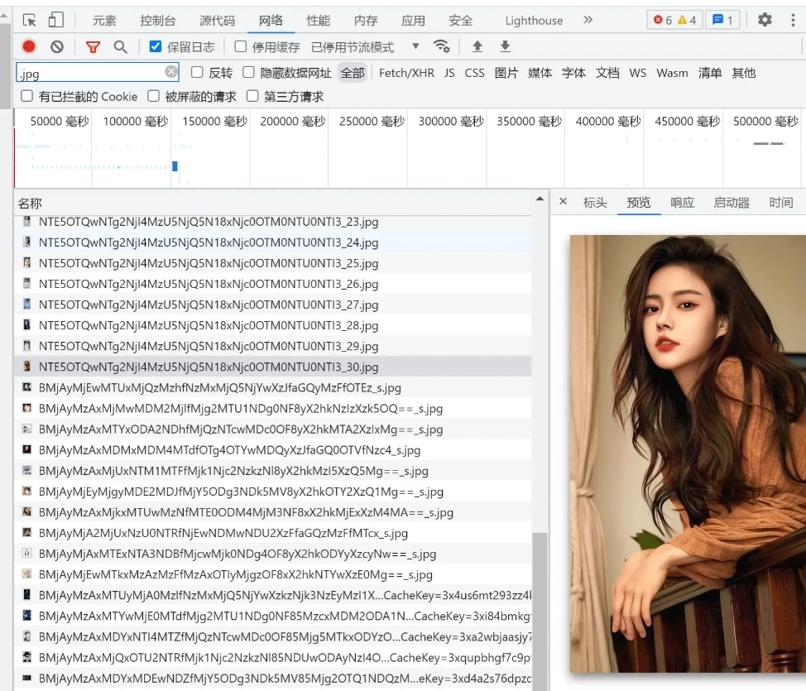This screenshot has height=691, width=806.
Task: Expand the more tabs chevron after Lighthouse
Action: pyautogui.click(x=588, y=20)
